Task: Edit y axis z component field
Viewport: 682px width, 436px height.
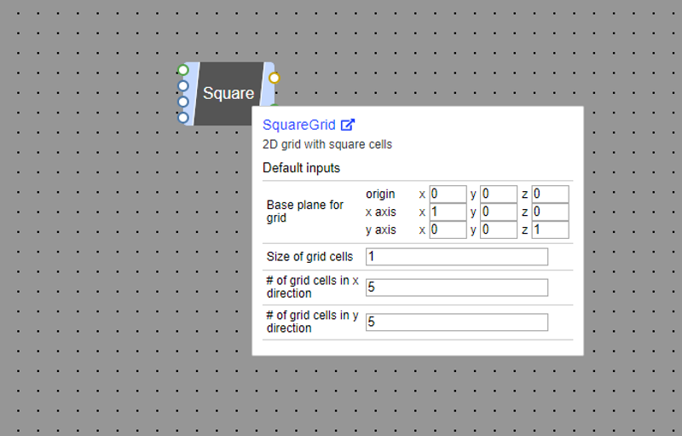Action: pyautogui.click(x=550, y=230)
